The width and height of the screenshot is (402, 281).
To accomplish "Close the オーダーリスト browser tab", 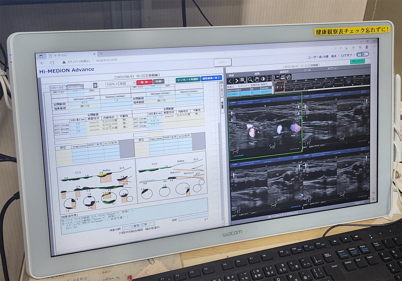I will (x=94, y=54).
